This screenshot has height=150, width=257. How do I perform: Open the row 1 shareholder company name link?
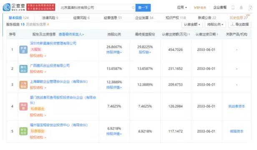[53, 43]
